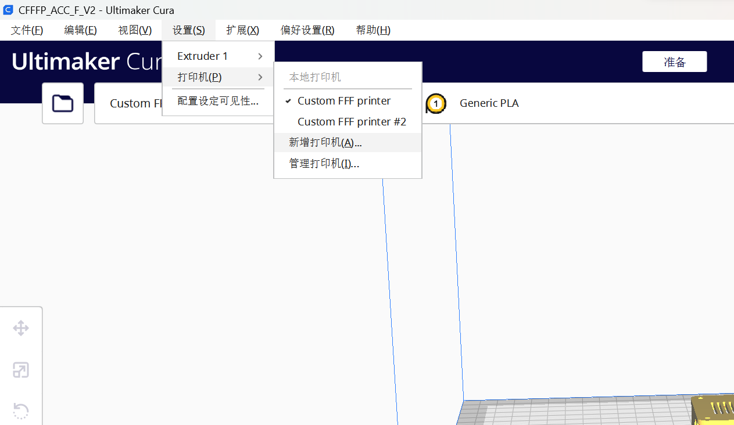Image resolution: width=734 pixels, height=425 pixels.
Task: Select the Move tool icon
Action: (x=21, y=328)
